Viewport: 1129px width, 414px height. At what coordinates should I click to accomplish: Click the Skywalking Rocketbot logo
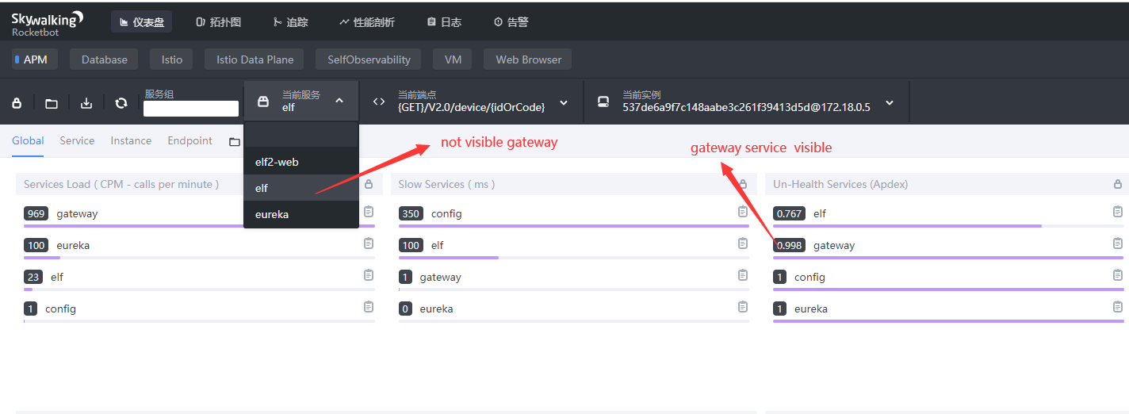(48, 23)
